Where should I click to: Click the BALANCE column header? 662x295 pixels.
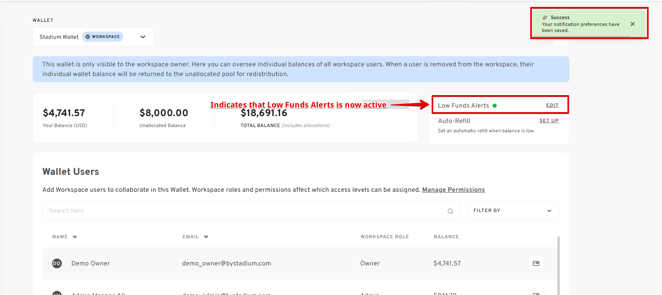[446, 237]
